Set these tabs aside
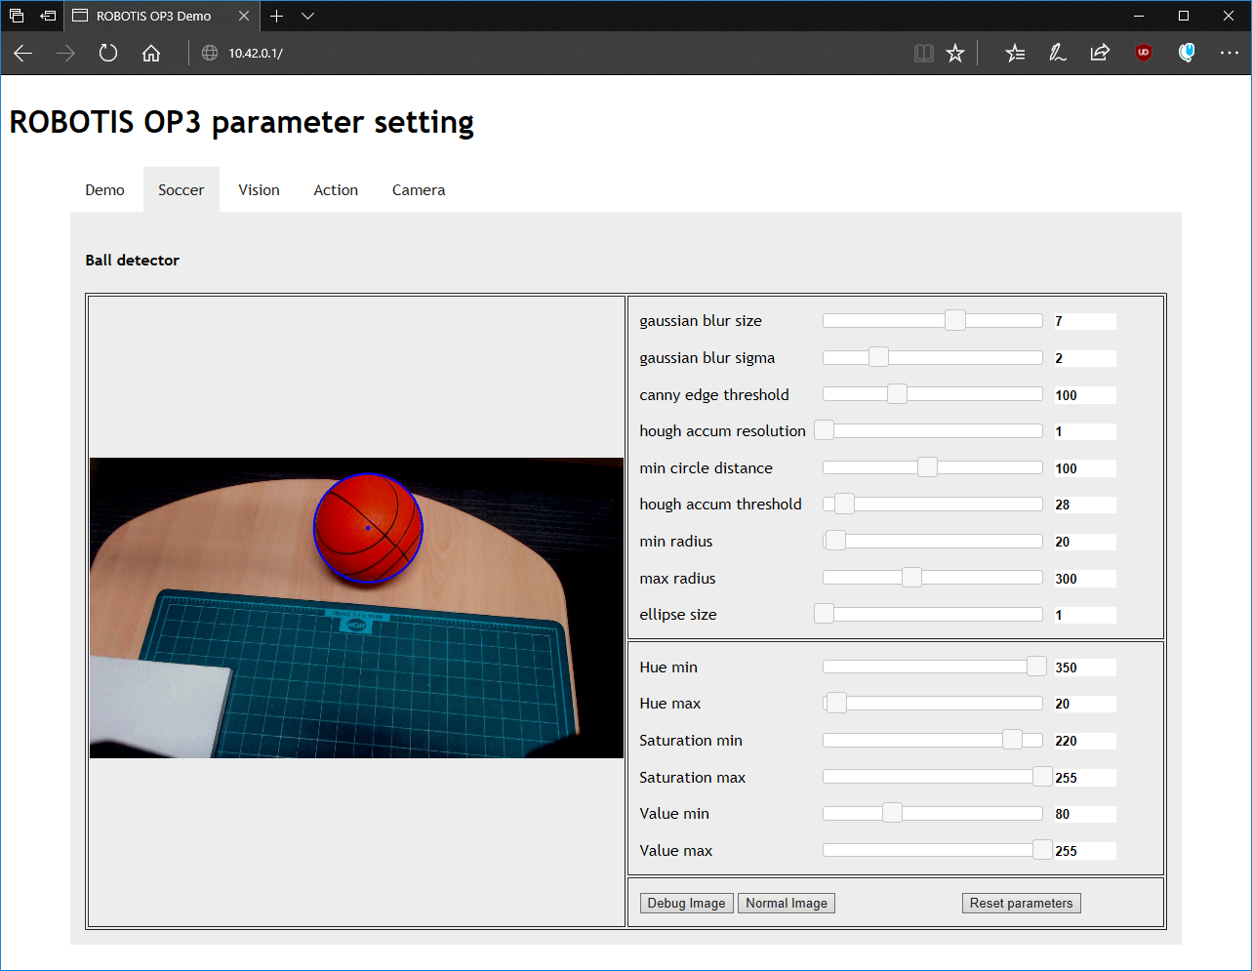Image resolution: width=1252 pixels, height=971 pixels. tap(48, 16)
